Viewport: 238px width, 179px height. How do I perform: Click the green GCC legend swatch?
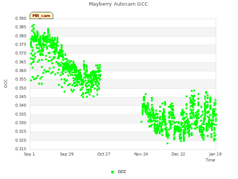click(112, 172)
